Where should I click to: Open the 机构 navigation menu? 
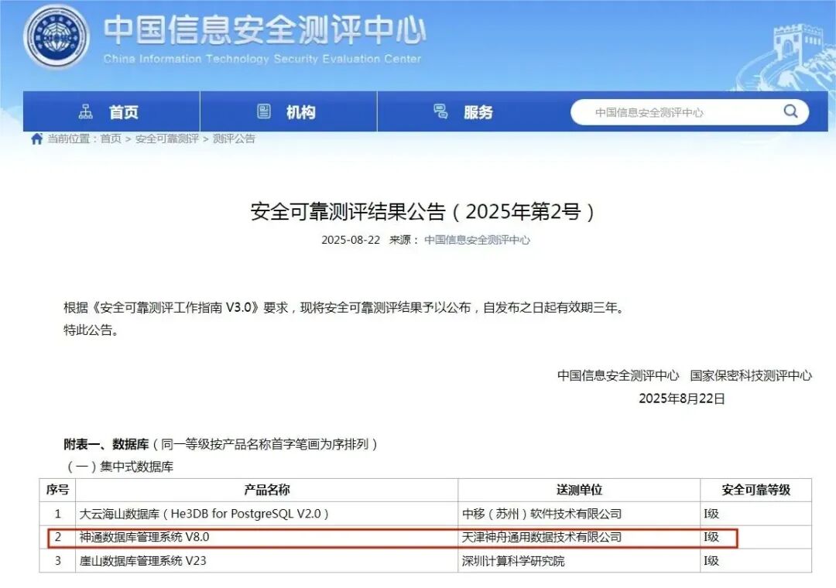tap(301, 111)
